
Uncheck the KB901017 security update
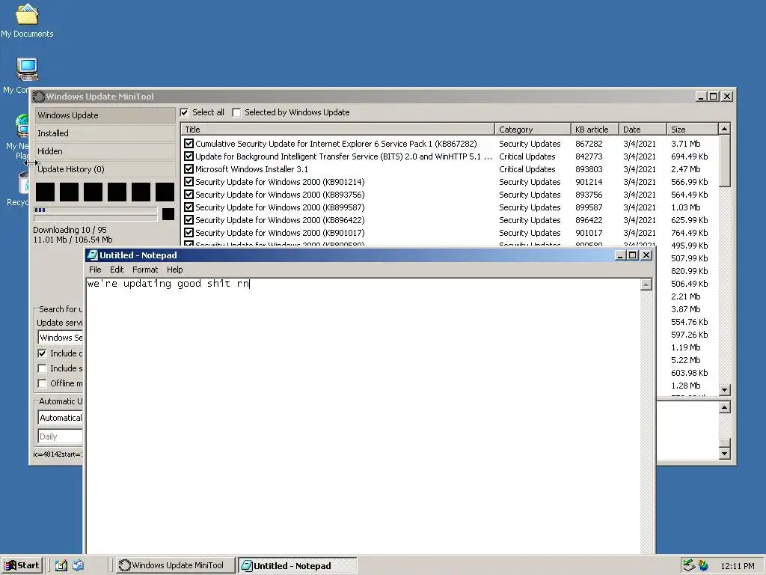click(189, 233)
